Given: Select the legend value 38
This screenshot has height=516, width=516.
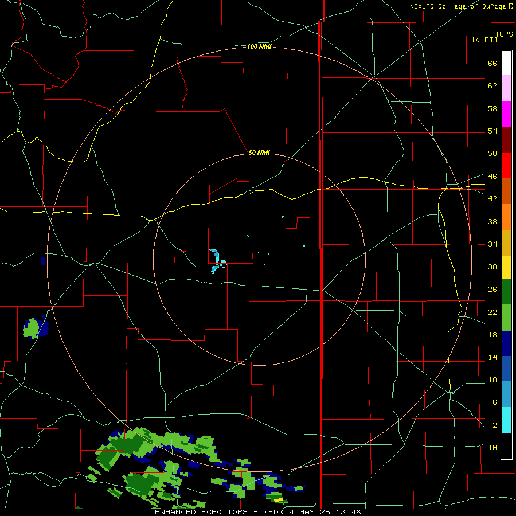Looking at the screenshot, I should pos(492,221).
